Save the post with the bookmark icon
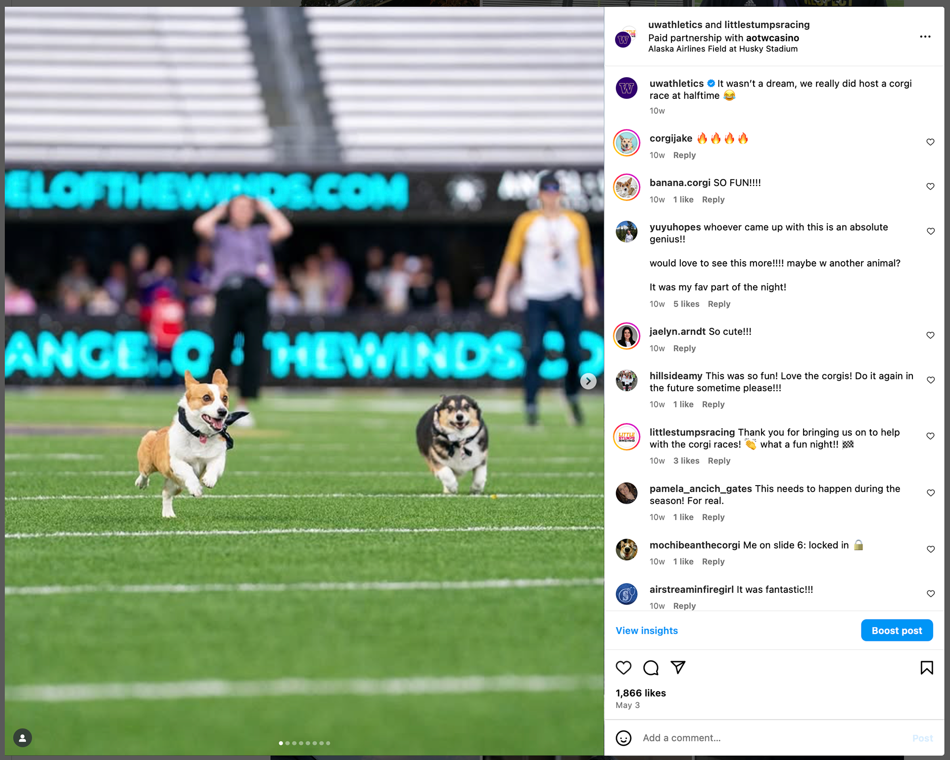950x760 pixels. coord(927,668)
